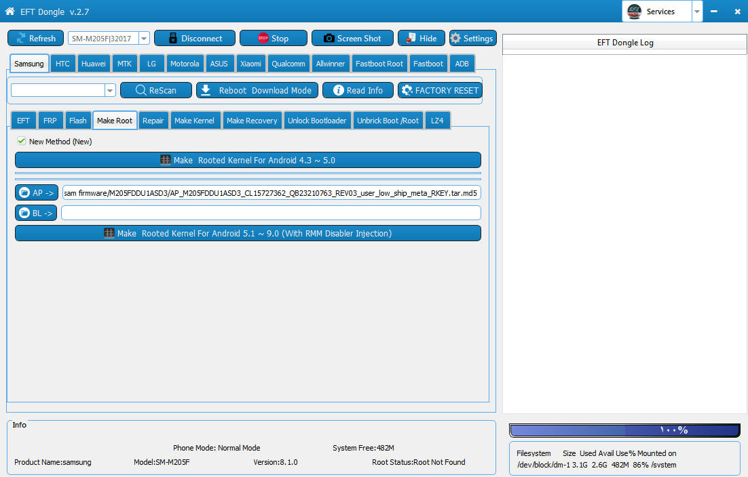Select the Make Root sub-tab

[115, 121]
